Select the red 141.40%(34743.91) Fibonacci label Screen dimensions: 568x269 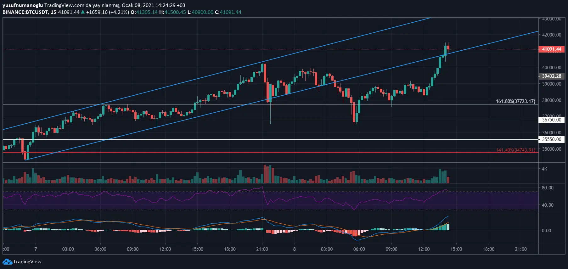point(515,150)
